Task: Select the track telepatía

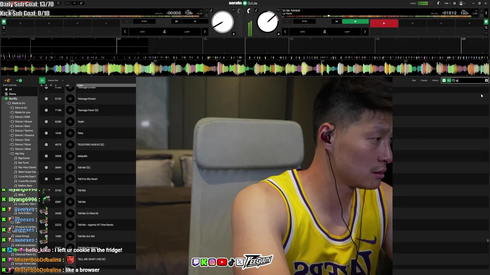Action: [x=82, y=156]
